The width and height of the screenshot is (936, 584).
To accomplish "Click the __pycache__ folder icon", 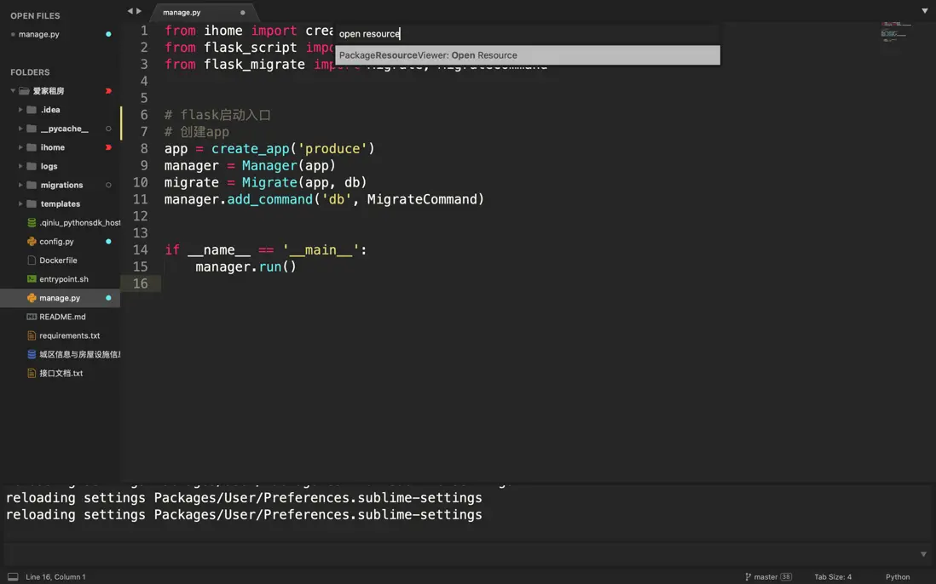I will (x=32, y=128).
